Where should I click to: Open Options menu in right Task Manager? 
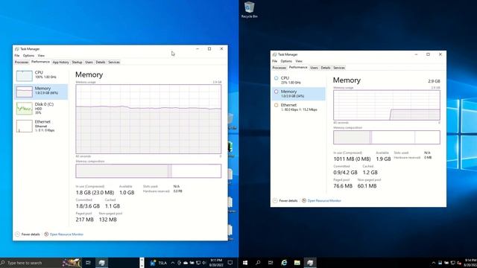tap(286, 61)
